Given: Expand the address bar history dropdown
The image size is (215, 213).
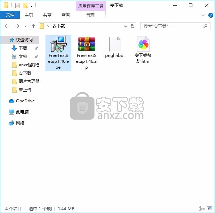Looking at the screenshot, I should tap(126, 26).
